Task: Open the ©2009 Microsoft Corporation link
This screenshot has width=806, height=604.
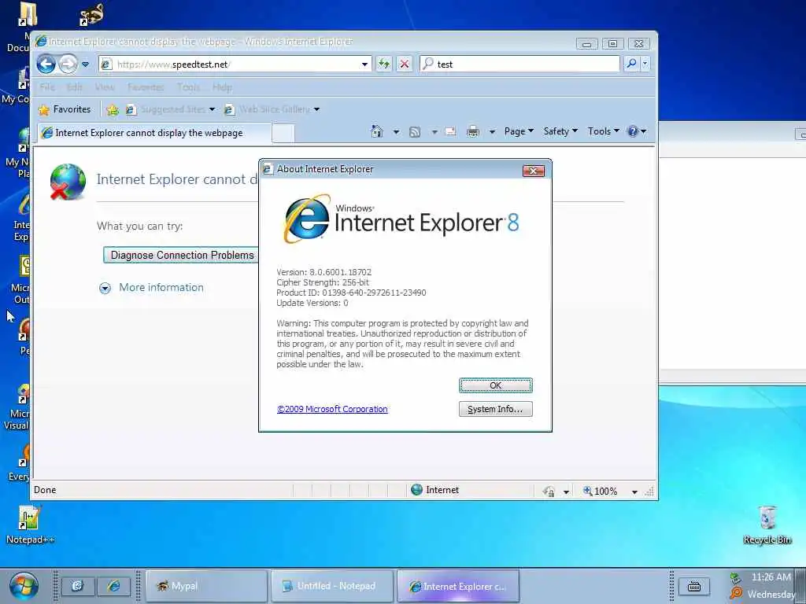Action: click(332, 409)
